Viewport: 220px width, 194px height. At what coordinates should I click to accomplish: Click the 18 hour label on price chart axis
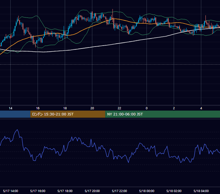(65, 108)
